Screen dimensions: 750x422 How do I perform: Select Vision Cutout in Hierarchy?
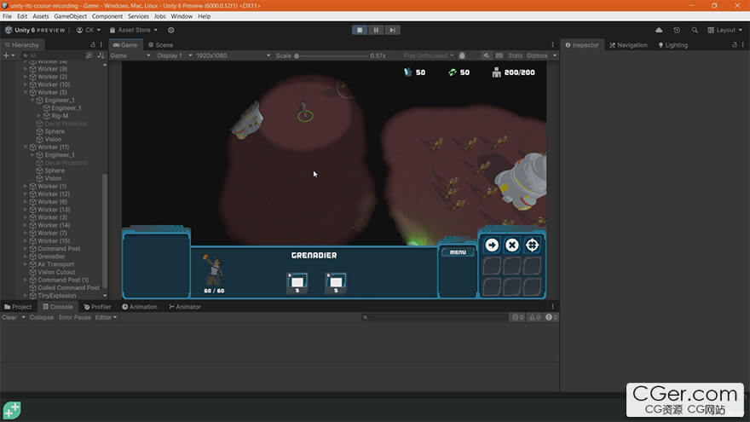click(56, 272)
